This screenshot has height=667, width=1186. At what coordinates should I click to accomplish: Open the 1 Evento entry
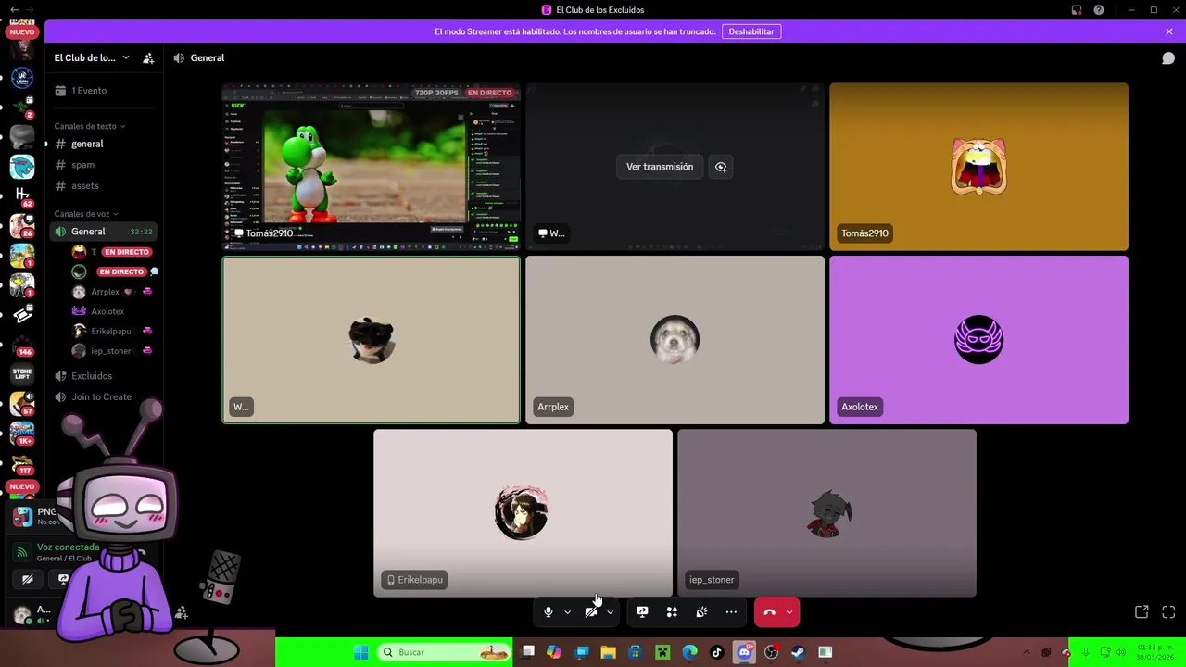click(x=104, y=91)
